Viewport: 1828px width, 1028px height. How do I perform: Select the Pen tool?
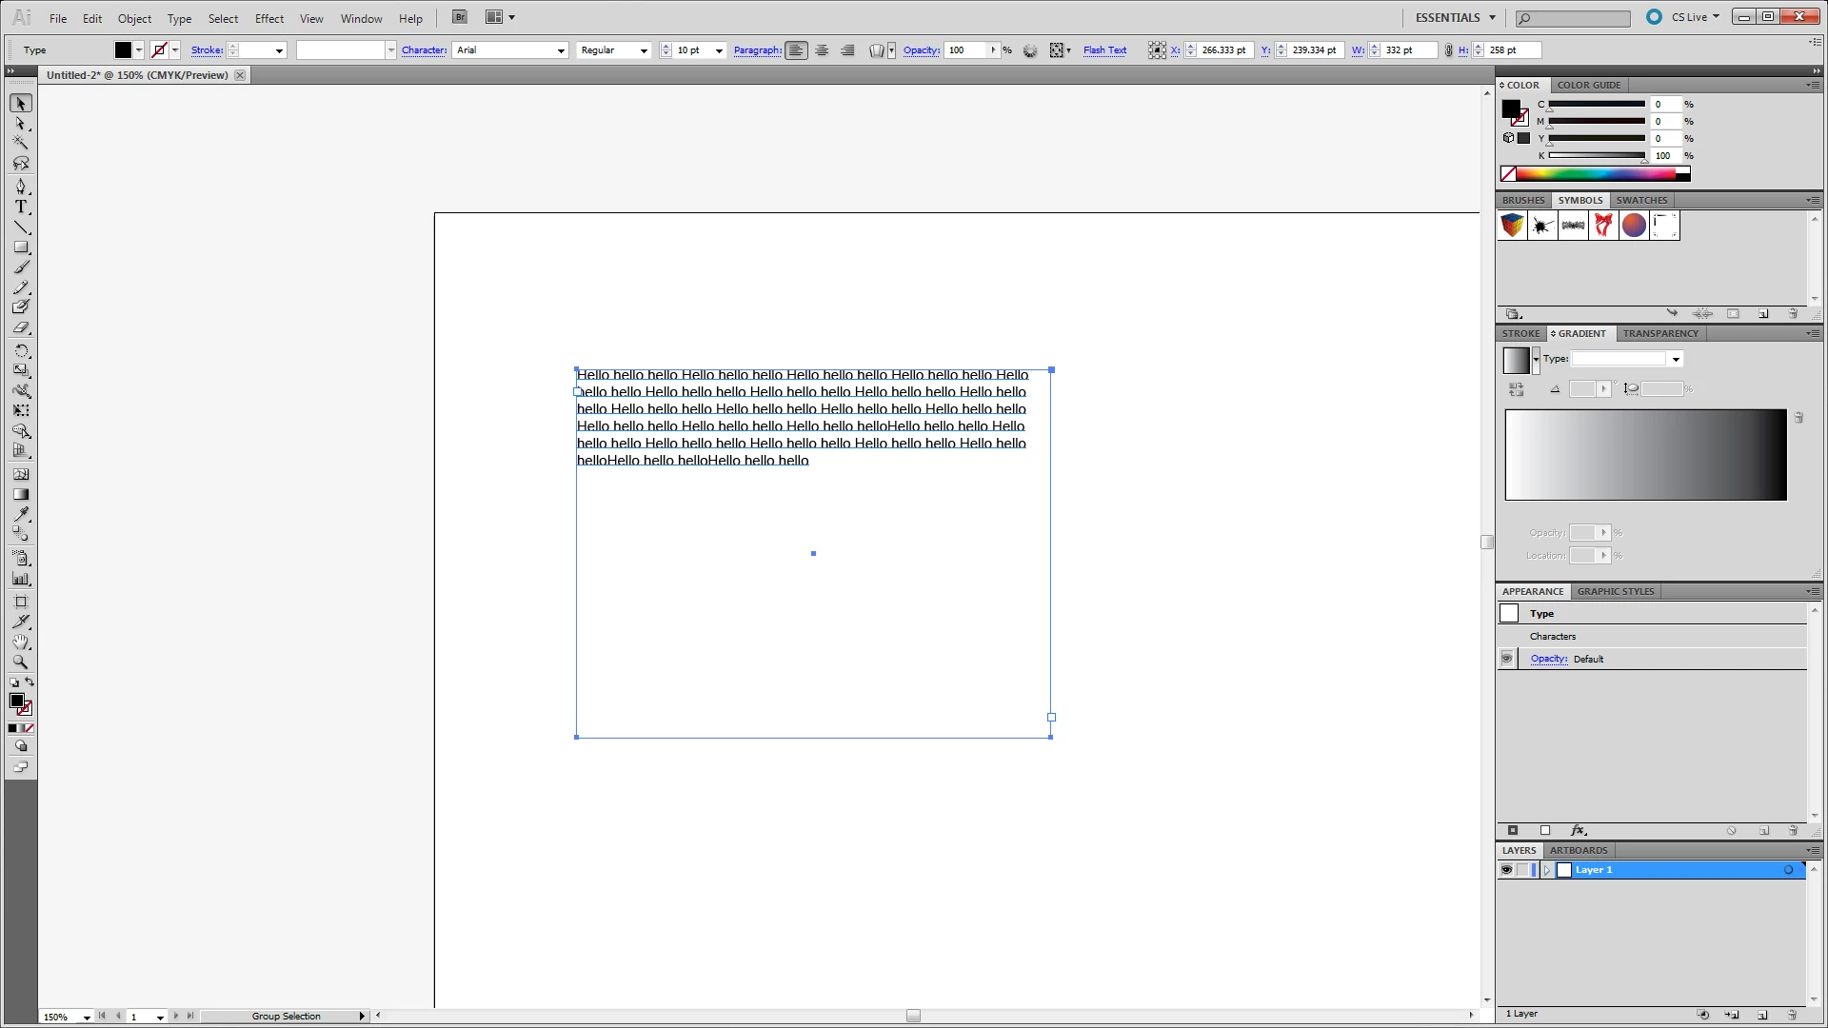pyautogui.click(x=21, y=186)
